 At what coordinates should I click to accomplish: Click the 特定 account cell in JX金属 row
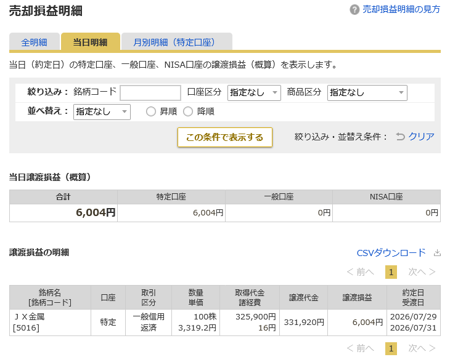[108, 323]
